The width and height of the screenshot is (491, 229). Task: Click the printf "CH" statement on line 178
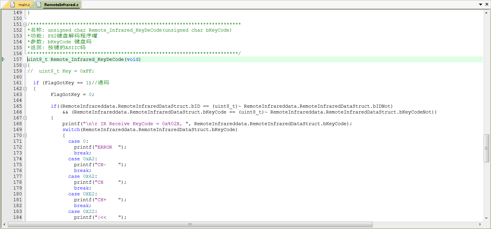pos(100,182)
